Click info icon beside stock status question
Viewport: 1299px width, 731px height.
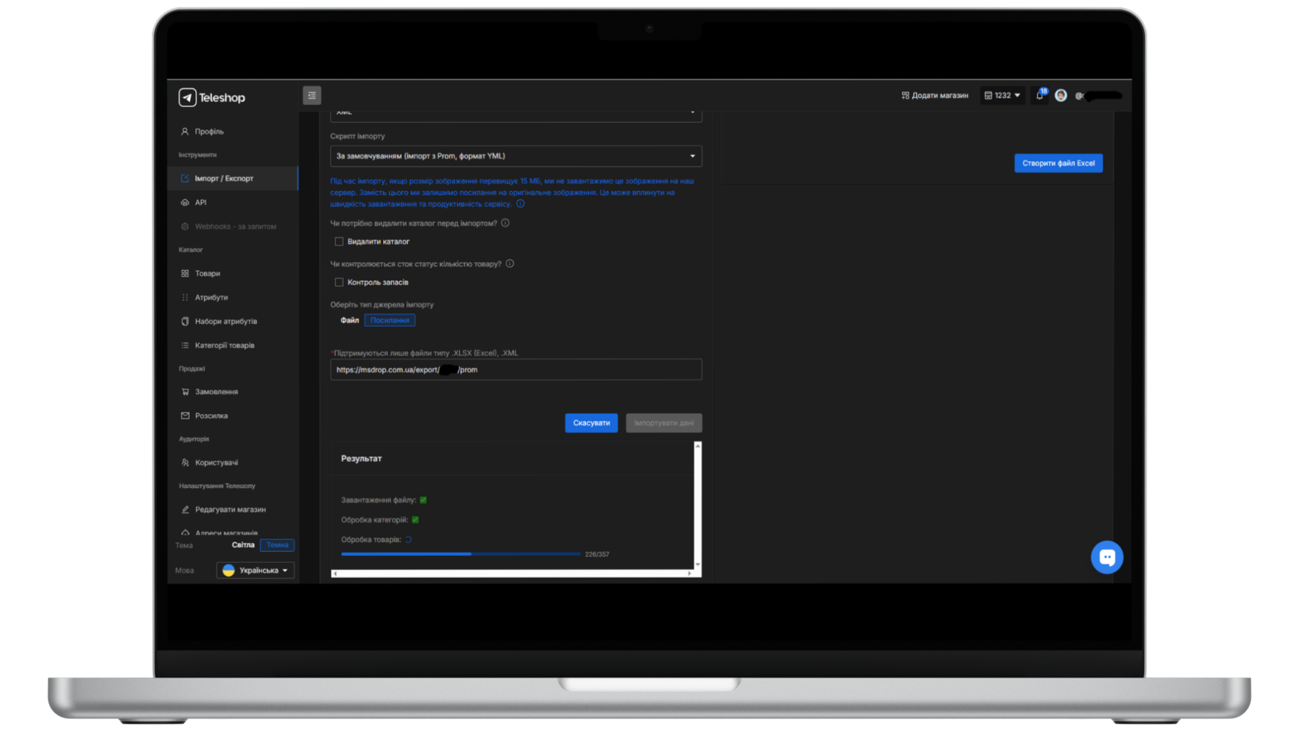(x=510, y=263)
